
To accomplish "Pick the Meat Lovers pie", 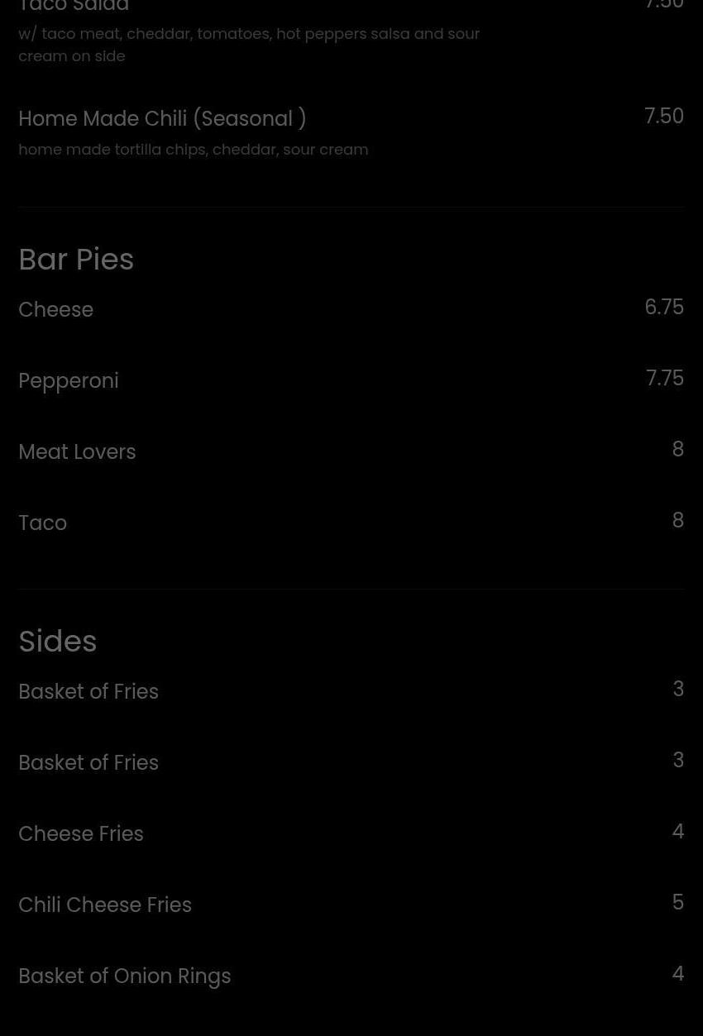I will pyautogui.click(x=77, y=451).
